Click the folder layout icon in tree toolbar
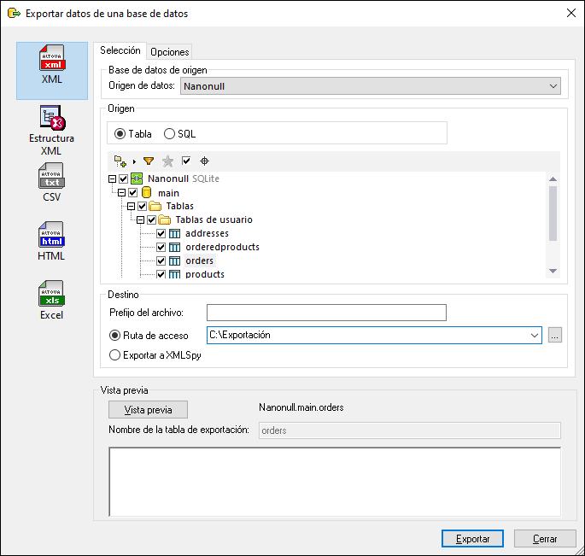The width and height of the screenshot is (585, 556). coord(120,161)
